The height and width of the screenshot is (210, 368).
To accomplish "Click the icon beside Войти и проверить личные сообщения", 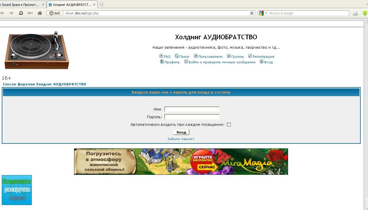I will point(186,62).
